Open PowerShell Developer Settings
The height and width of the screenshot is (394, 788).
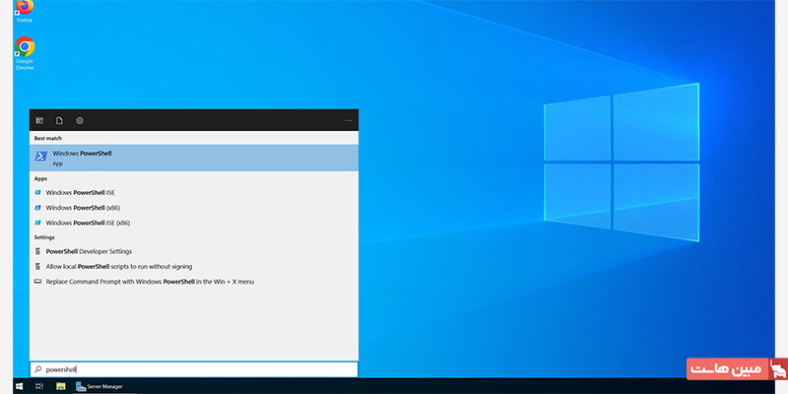(x=89, y=251)
